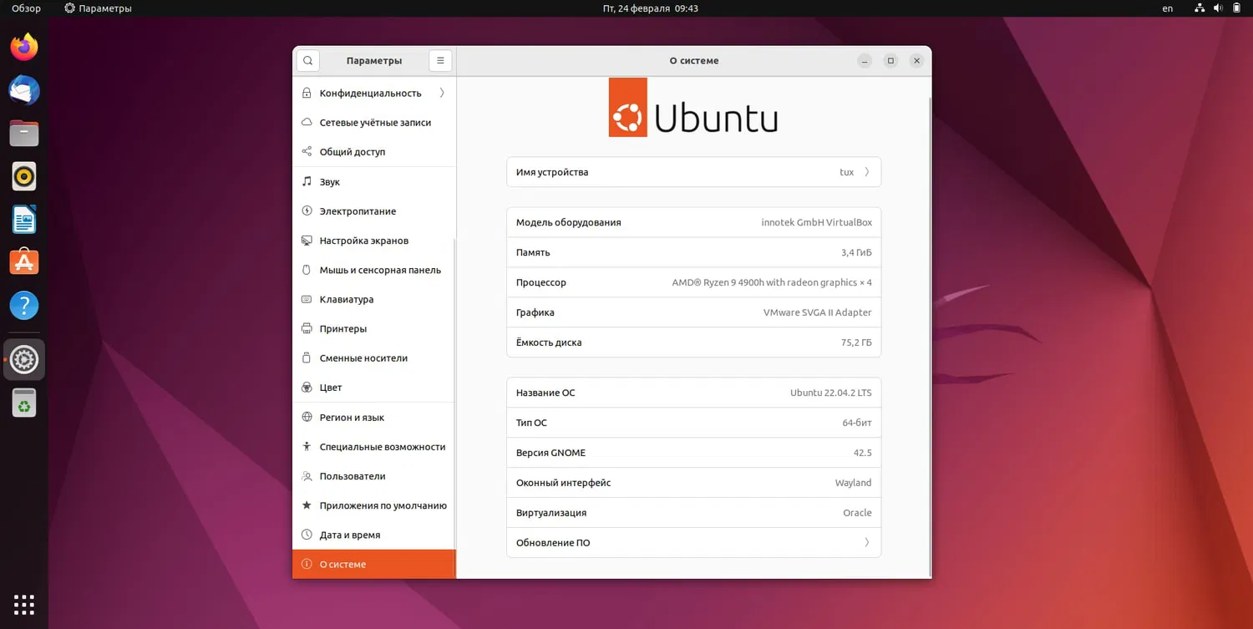Click the cloud icon beside Сетевые учётные записи
Viewport: 1253px width, 629px height.
(307, 123)
